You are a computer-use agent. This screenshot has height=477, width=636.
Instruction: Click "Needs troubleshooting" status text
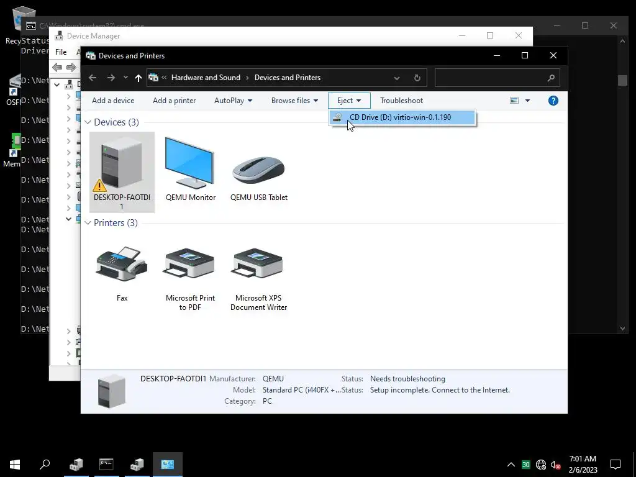click(x=407, y=379)
